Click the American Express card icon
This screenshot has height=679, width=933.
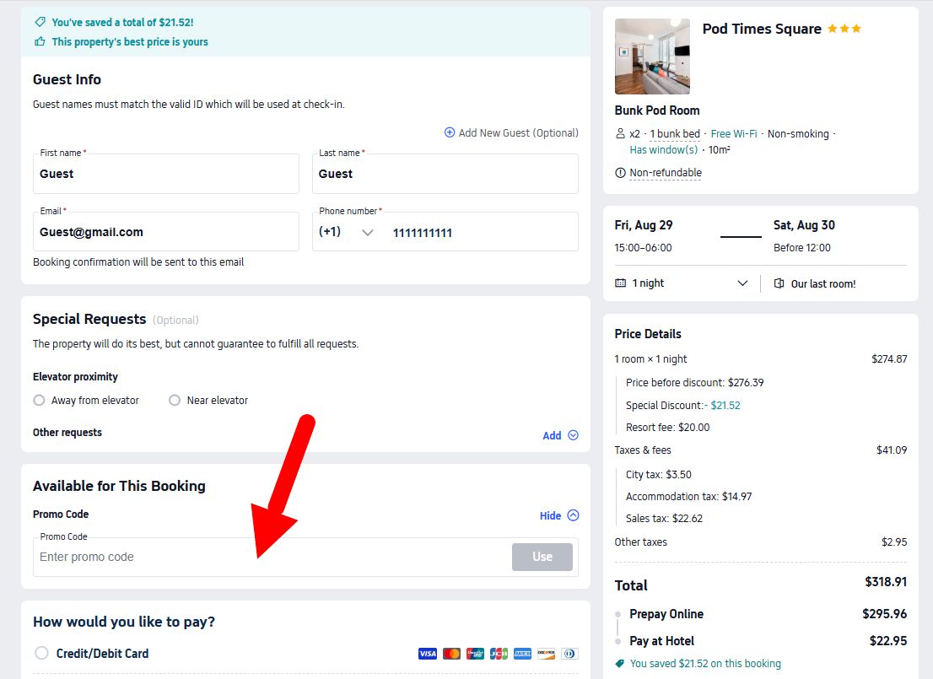[x=522, y=654]
